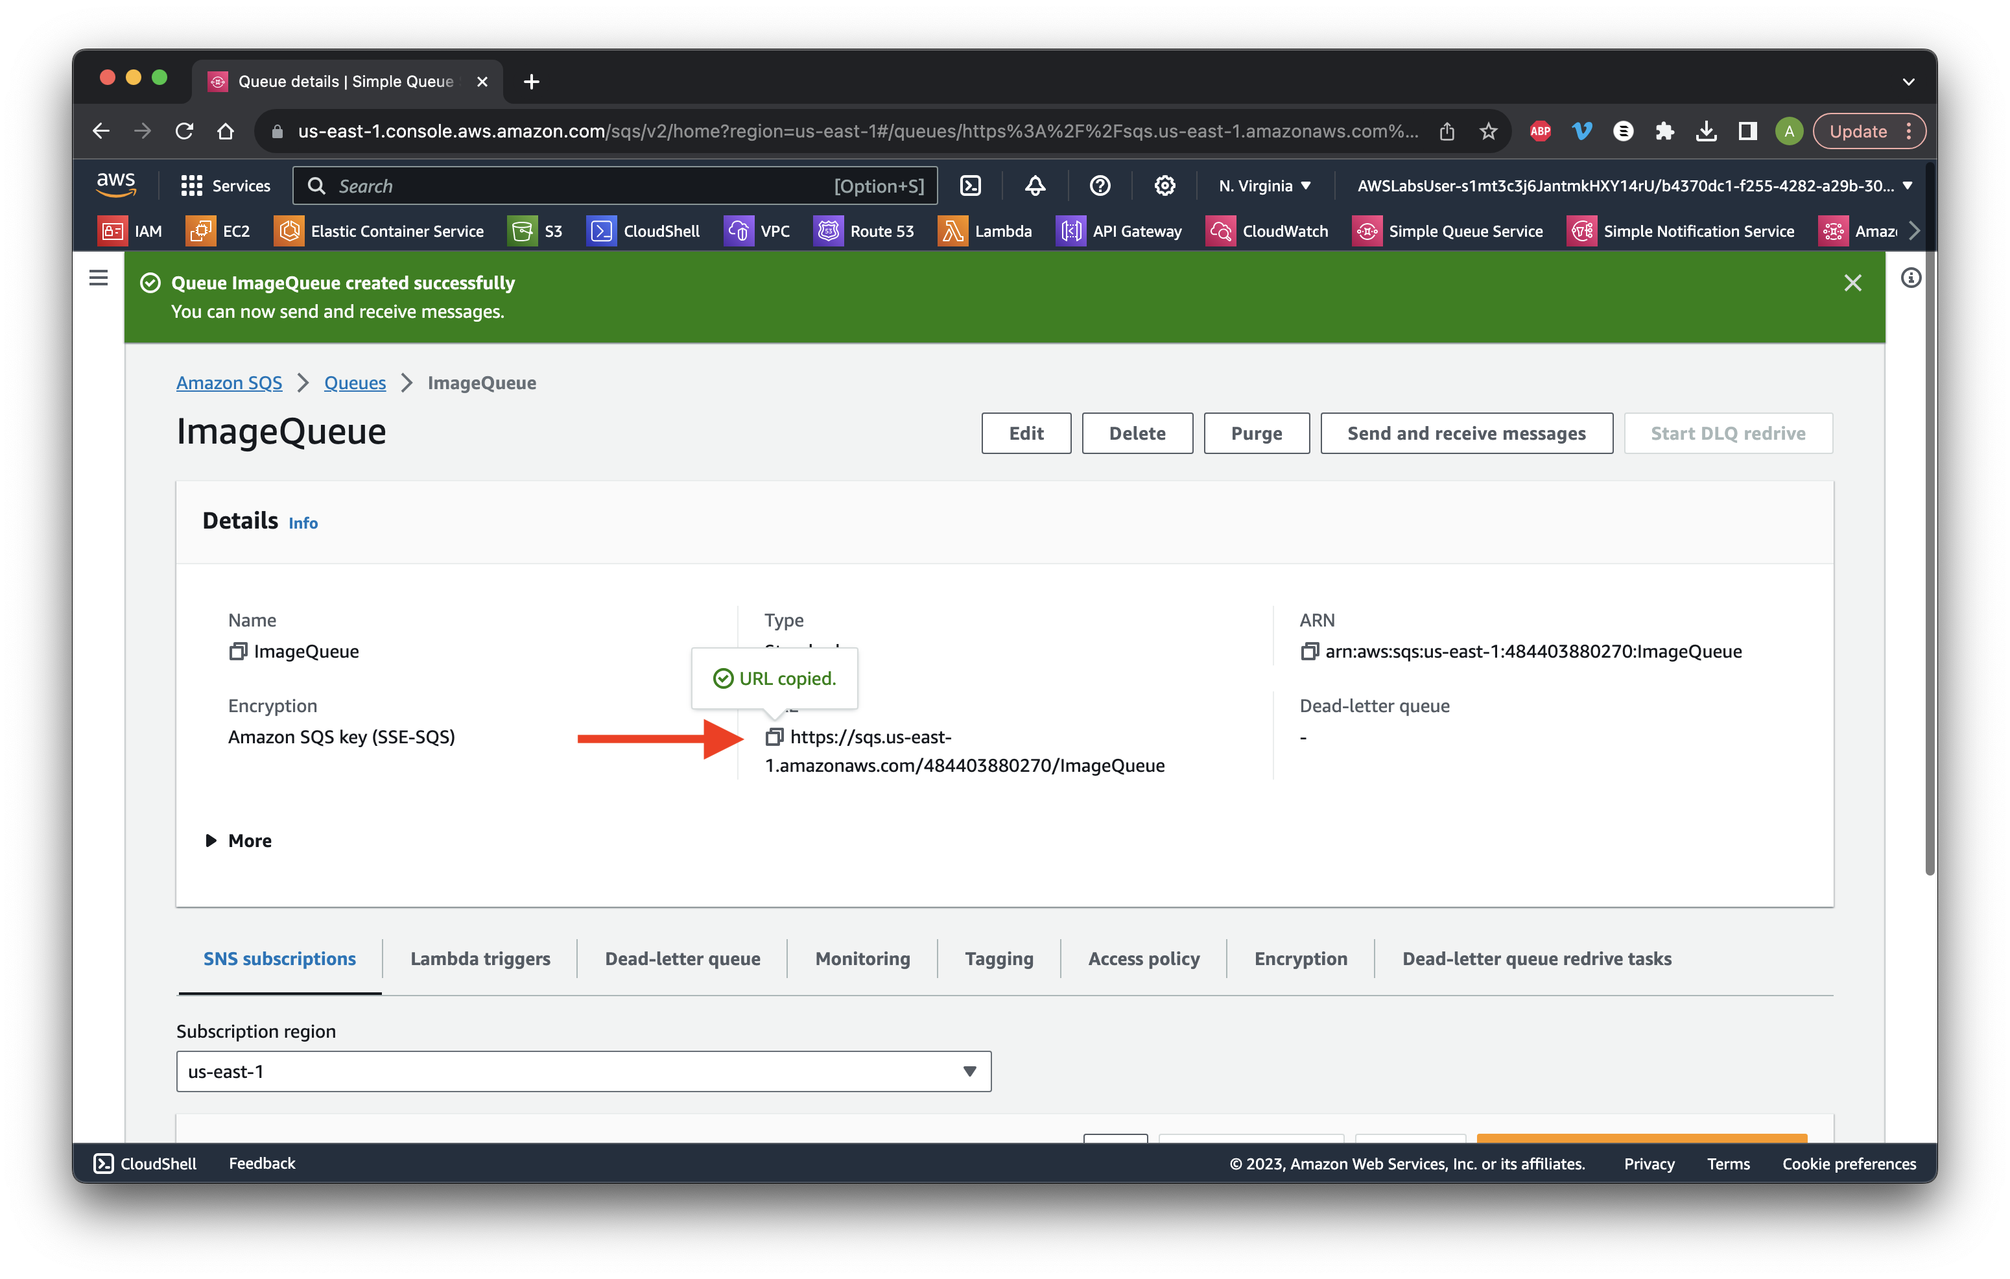The width and height of the screenshot is (2010, 1279).
Task: Open the IAM shortcut
Action: click(x=131, y=230)
